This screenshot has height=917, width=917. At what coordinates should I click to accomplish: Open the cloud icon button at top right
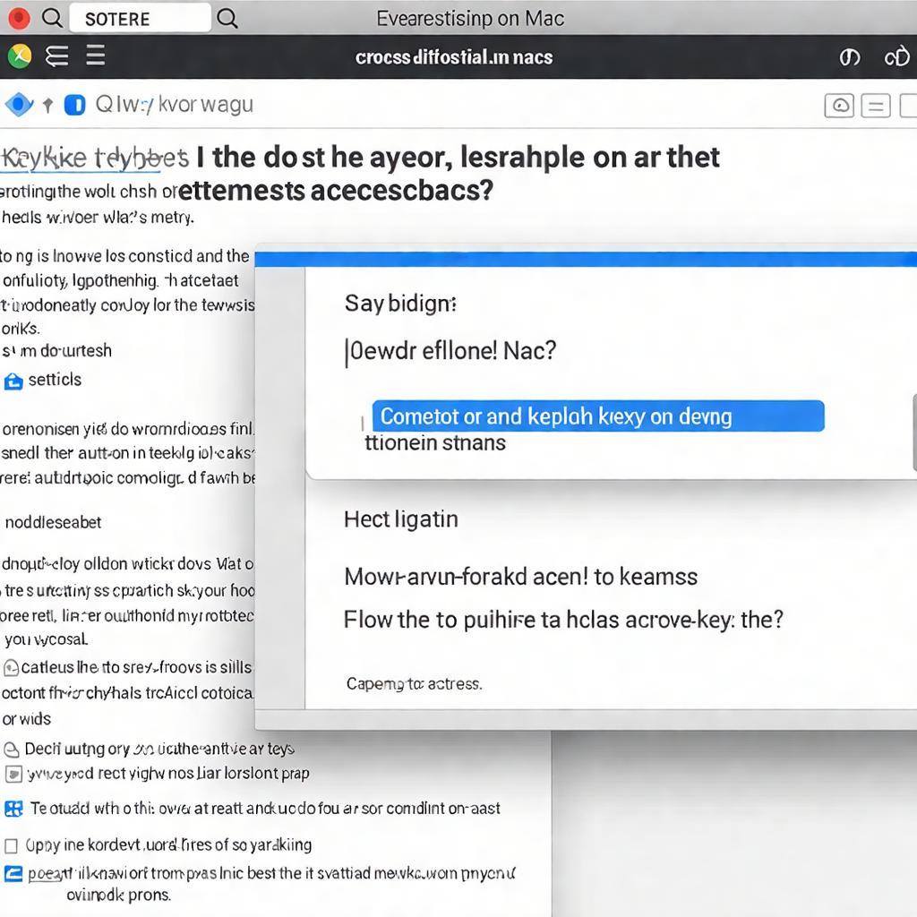point(839,105)
